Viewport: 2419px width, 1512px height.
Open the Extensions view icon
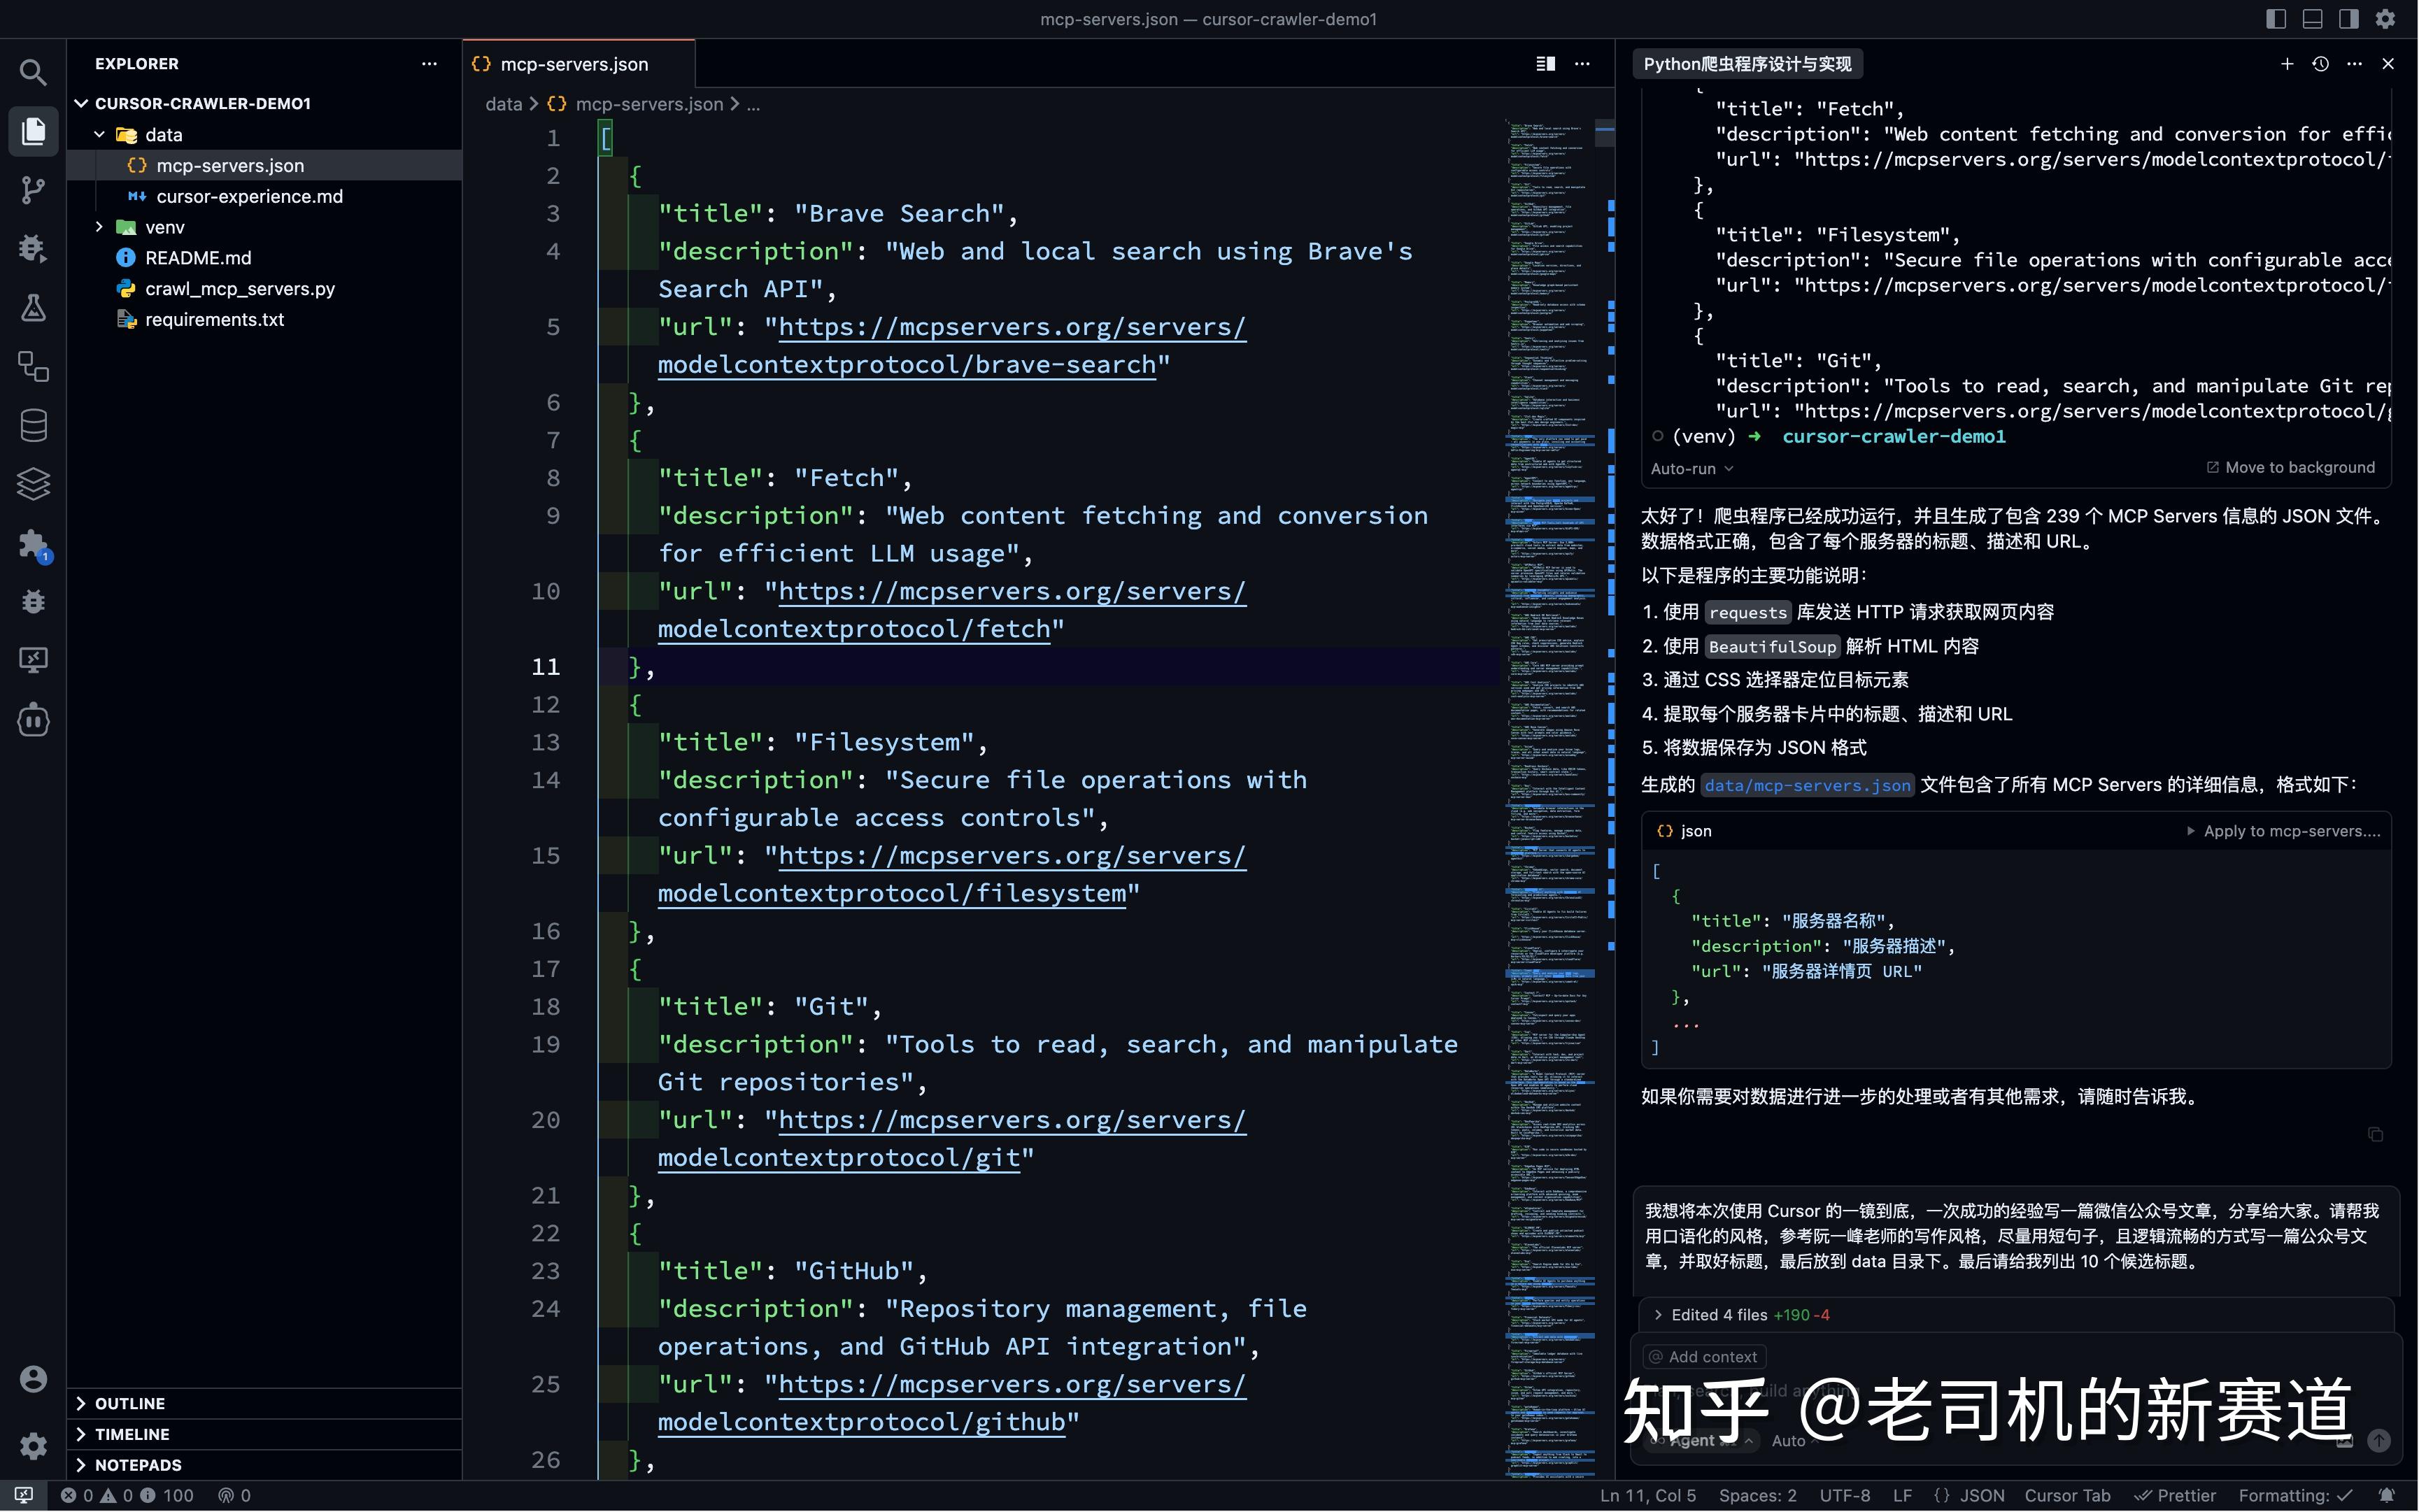(33, 543)
